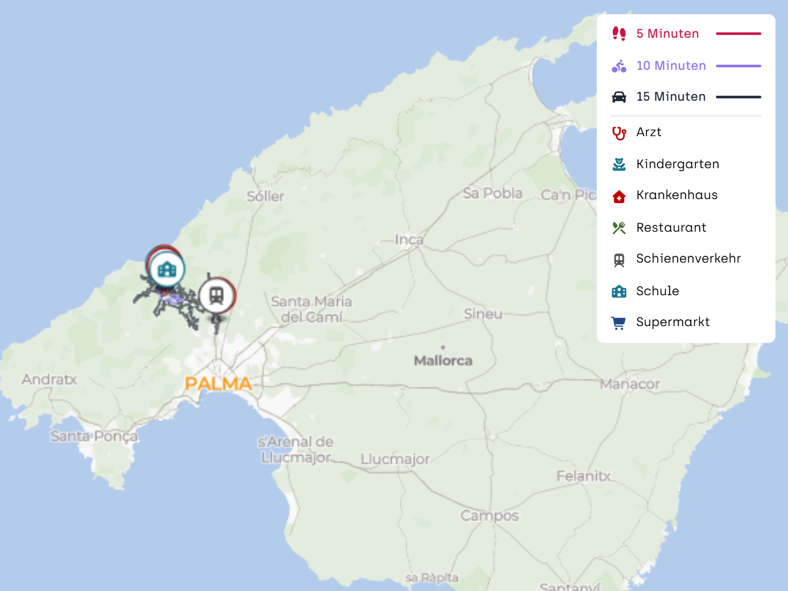788x591 pixels.
Task: Click the Manacor town label on map
Action: 629,384
